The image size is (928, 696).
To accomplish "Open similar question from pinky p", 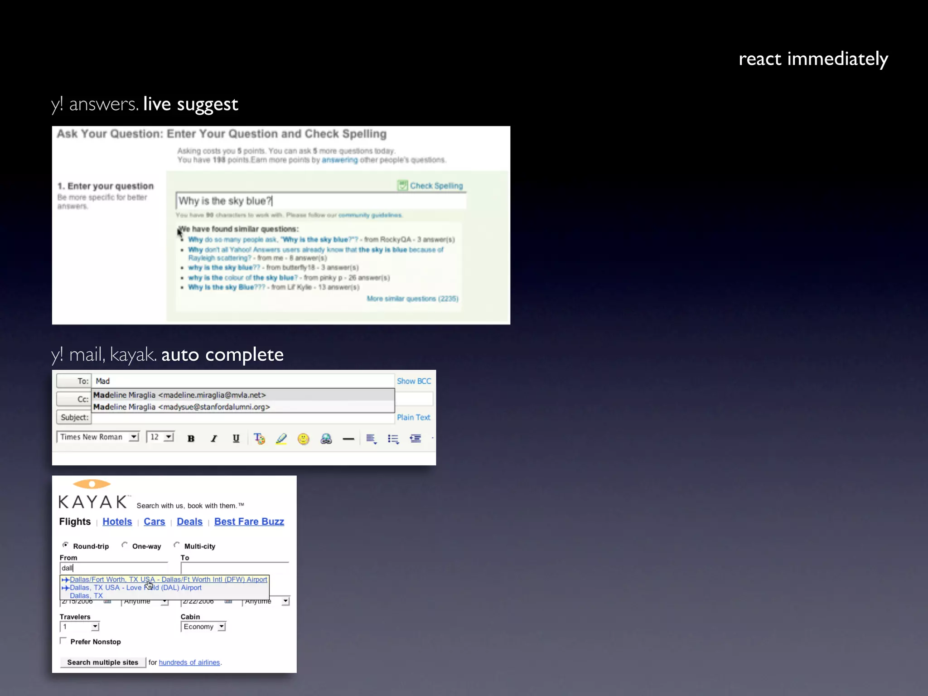I will click(x=243, y=277).
